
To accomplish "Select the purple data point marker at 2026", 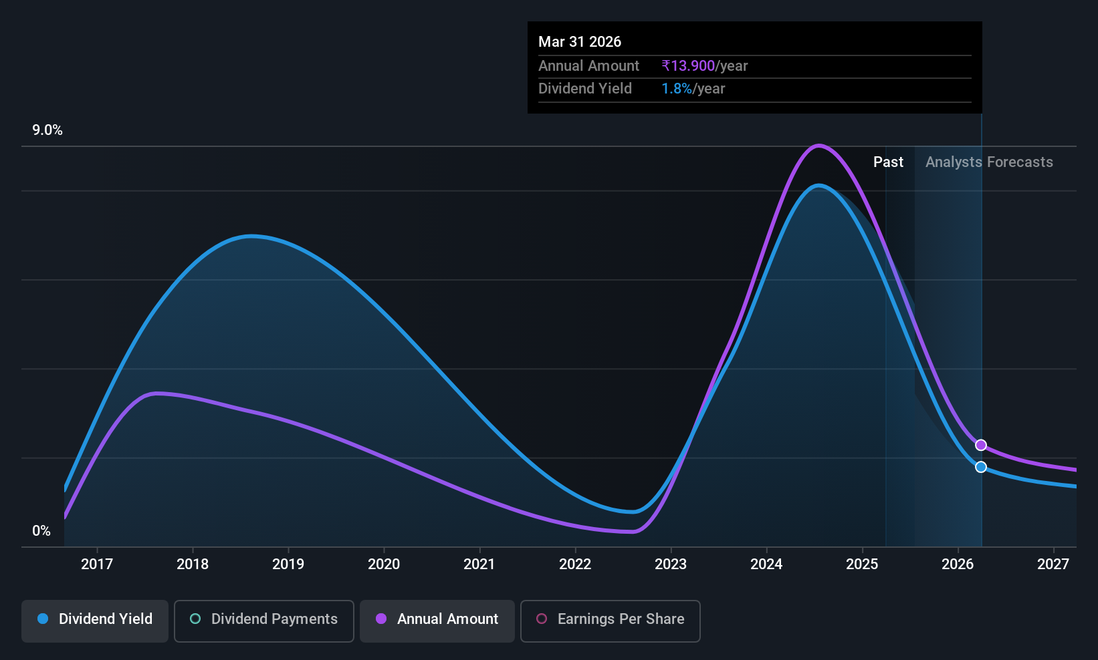I will click(981, 445).
